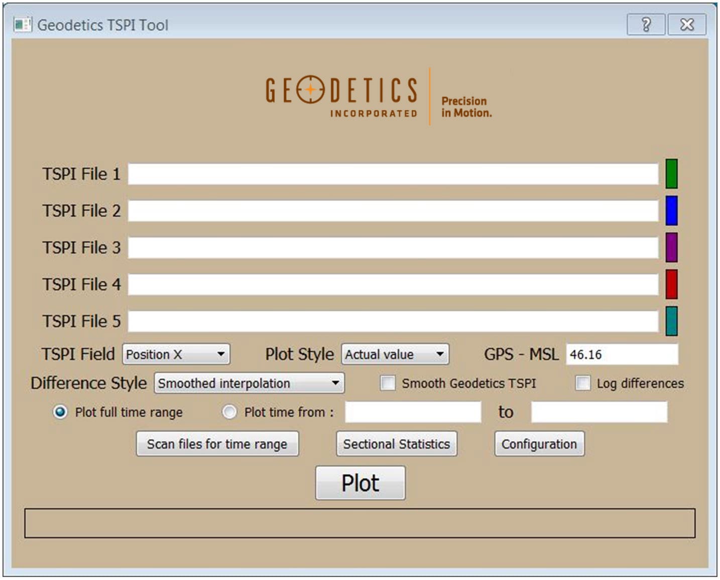Enable Log differences
The image size is (720, 580).
pyautogui.click(x=583, y=383)
